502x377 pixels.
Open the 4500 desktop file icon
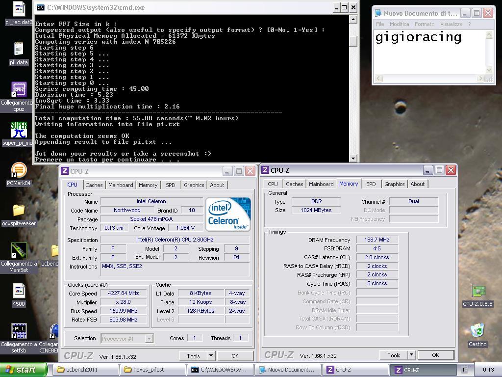(x=19, y=291)
